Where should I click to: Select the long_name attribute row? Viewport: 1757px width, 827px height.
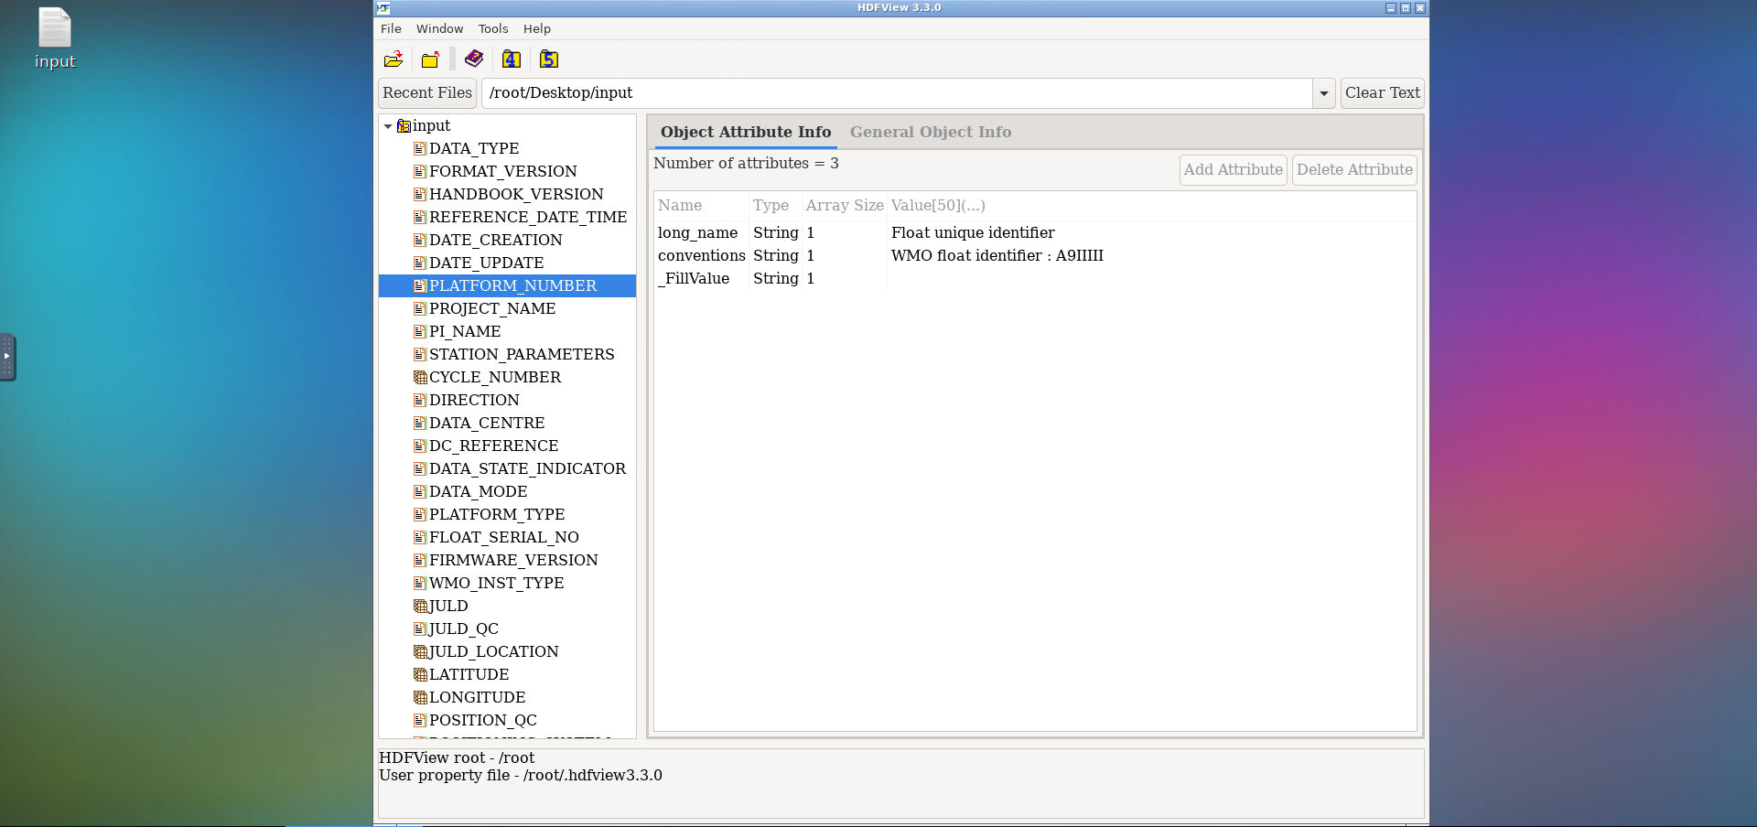[x=1035, y=232]
